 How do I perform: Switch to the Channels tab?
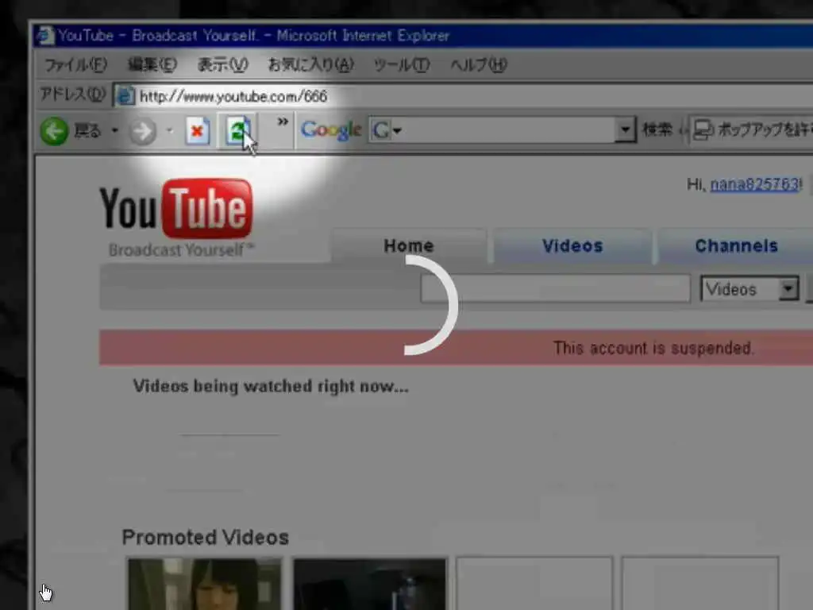[x=736, y=246]
